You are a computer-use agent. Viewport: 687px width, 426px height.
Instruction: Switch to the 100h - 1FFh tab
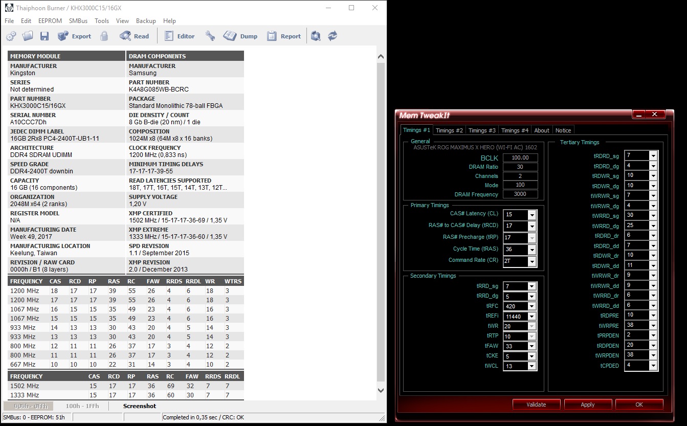point(82,406)
